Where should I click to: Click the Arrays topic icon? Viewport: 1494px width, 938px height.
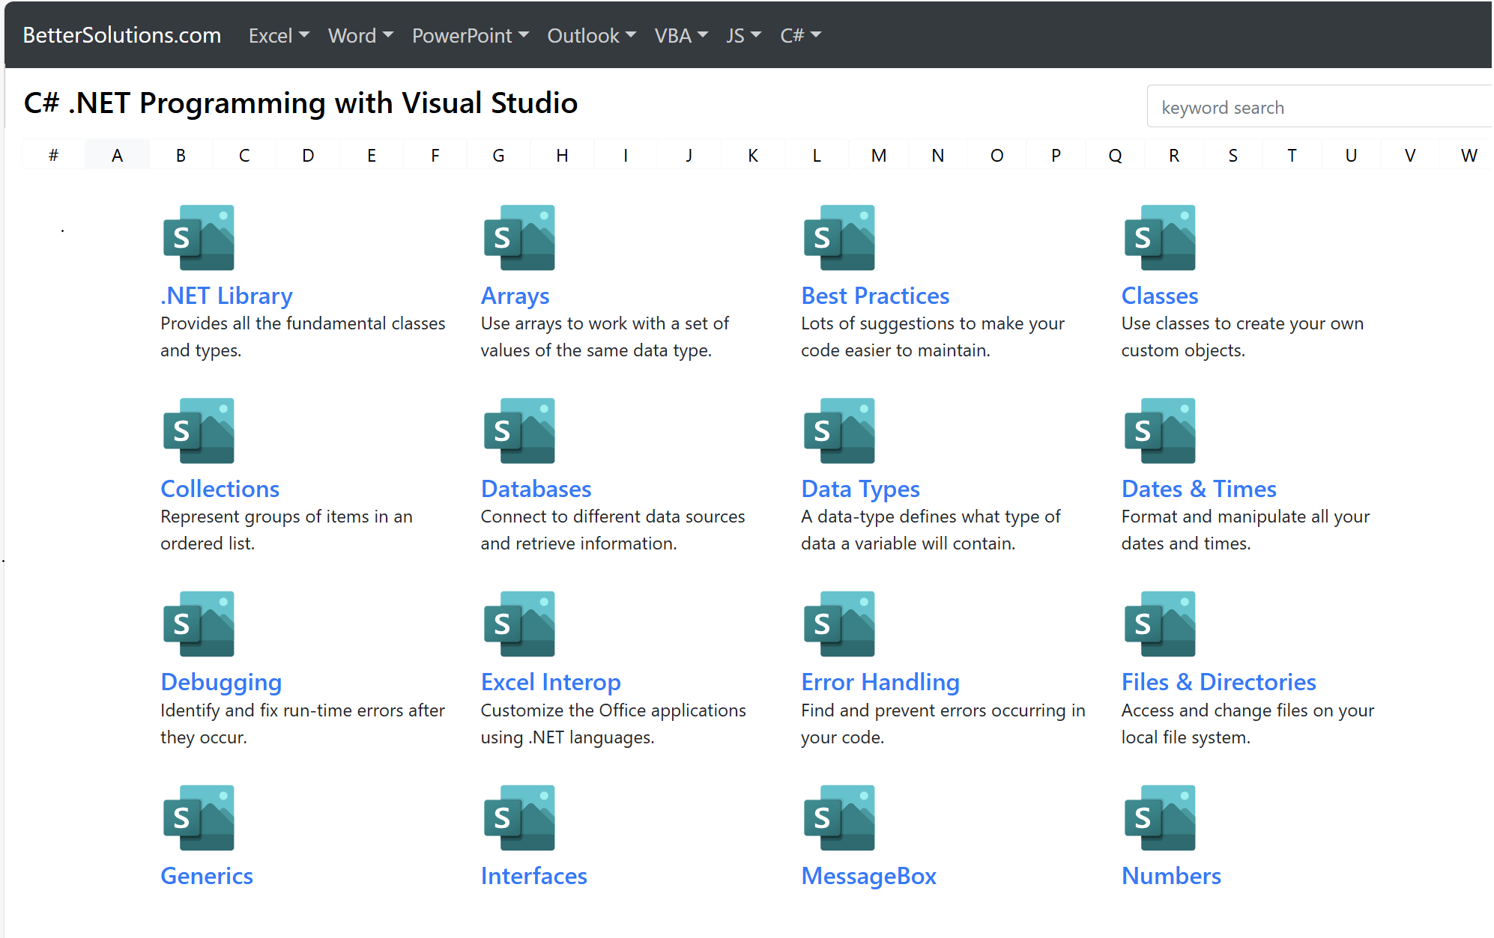519,237
